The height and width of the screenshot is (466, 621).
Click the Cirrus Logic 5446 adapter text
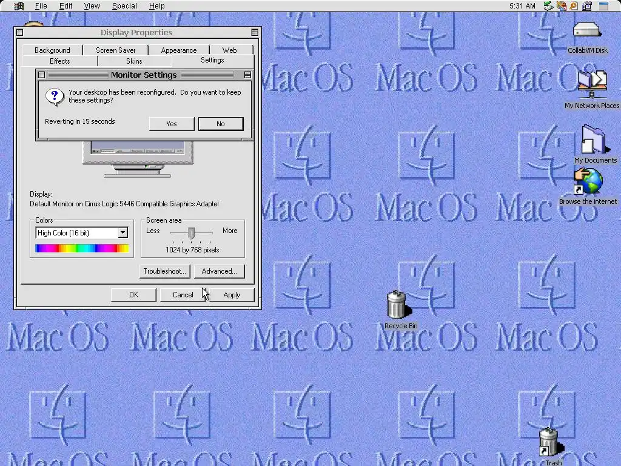pyautogui.click(x=124, y=204)
